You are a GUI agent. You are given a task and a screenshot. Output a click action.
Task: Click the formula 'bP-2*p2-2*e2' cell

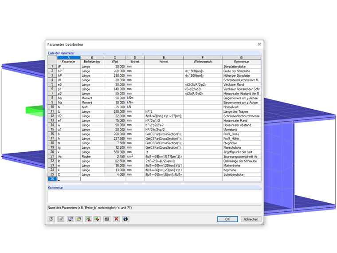(164, 125)
